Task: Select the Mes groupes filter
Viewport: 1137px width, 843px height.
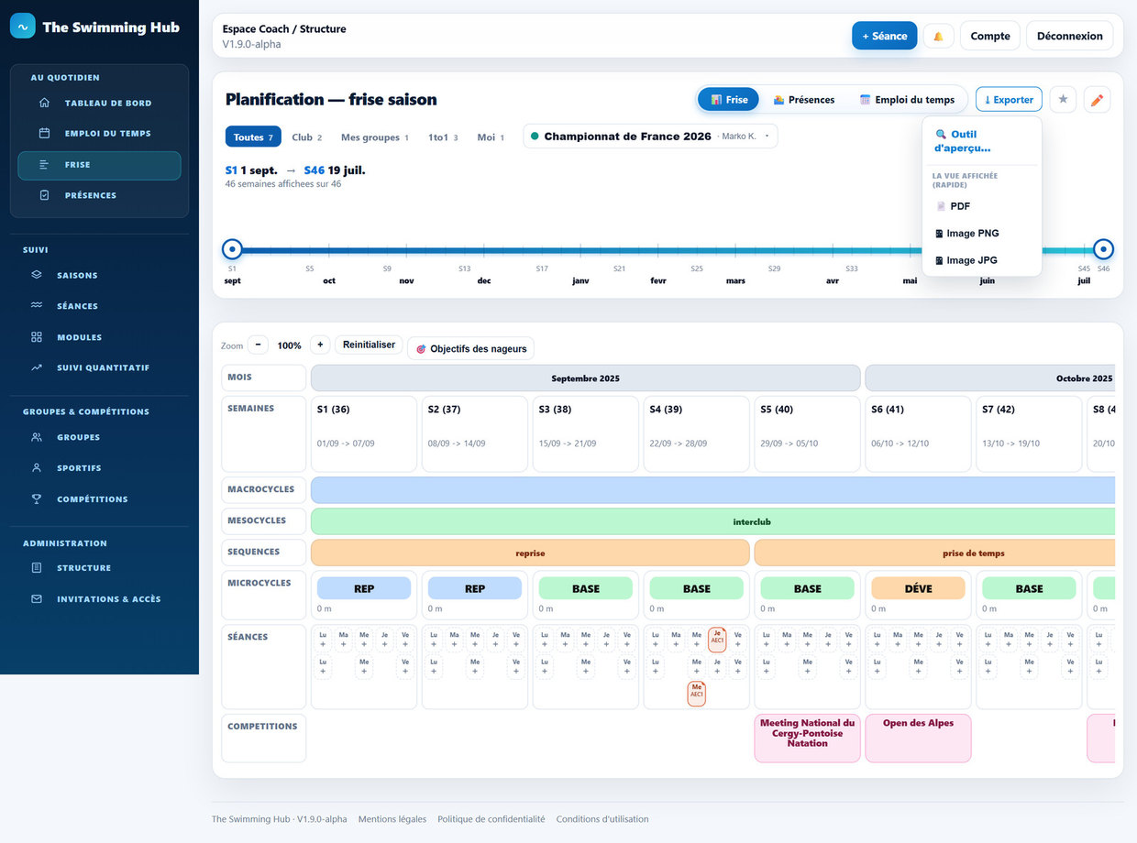Action: tap(374, 137)
